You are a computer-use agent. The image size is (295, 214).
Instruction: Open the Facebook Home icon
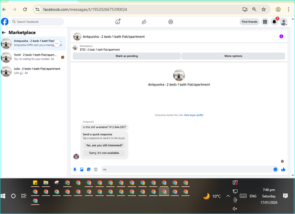(x=117, y=22)
